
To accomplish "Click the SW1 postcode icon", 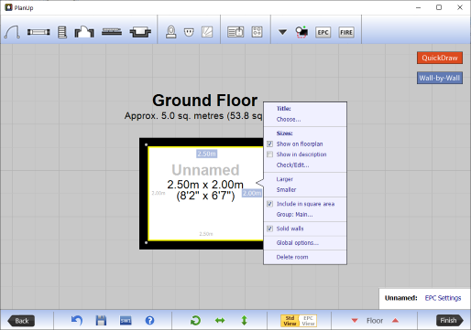I will [x=126, y=321].
